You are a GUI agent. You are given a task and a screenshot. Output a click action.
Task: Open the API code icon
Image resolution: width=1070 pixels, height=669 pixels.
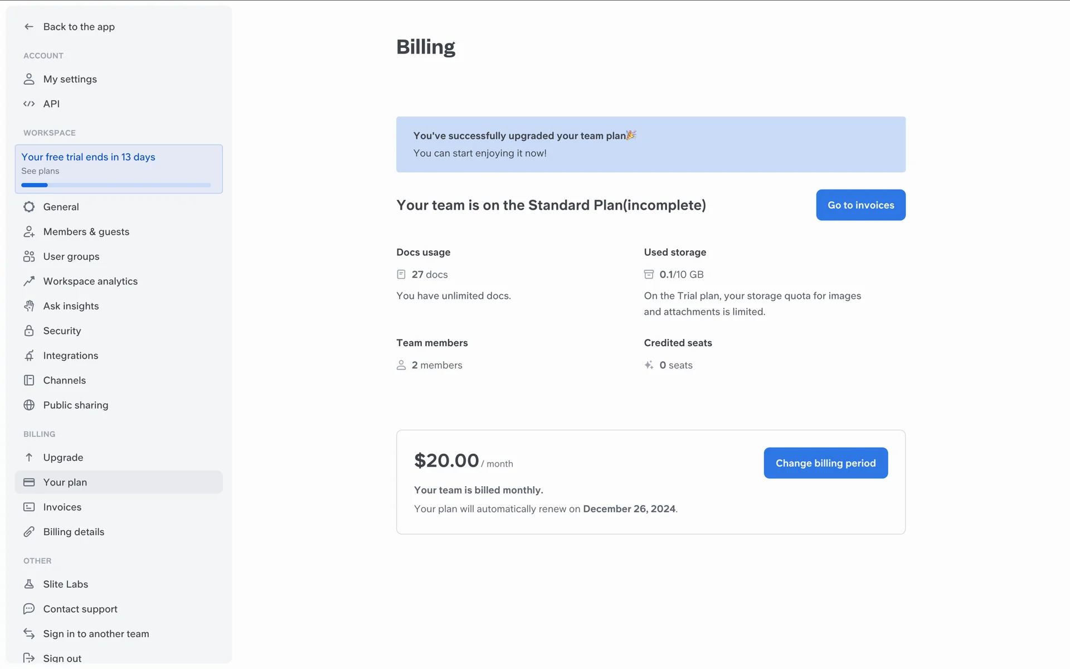29,104
